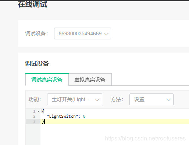Click the value 0 in the JSON editor

point(84,116)
